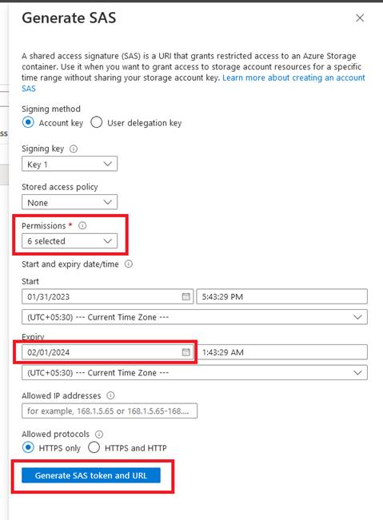Click Expiry date field 02/01/2024
383x520 pixels.
pos(107,352)
